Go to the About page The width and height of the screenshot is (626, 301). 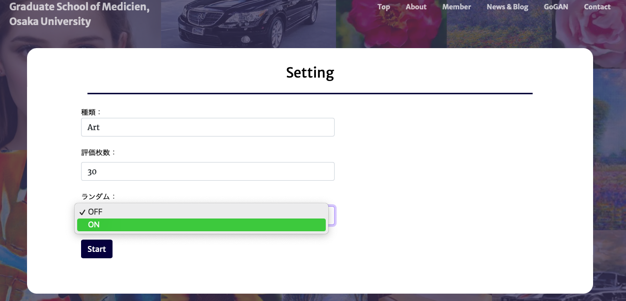[x=416, y=7]
